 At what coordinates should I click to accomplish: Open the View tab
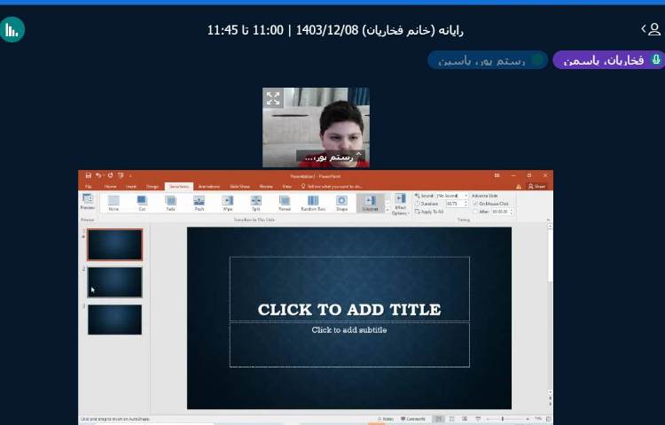pyautogui.click(x=286, y=186)
